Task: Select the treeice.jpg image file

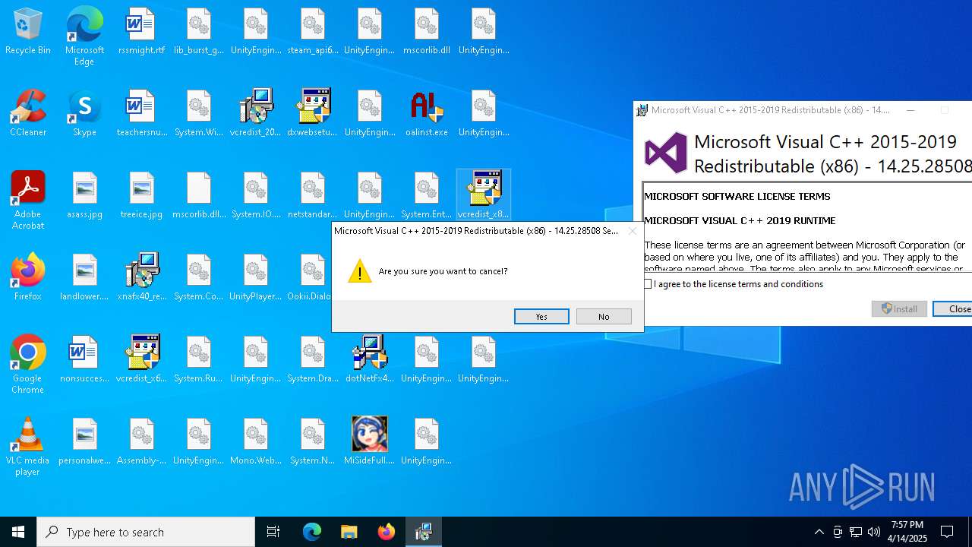Action: click(141, 196)
